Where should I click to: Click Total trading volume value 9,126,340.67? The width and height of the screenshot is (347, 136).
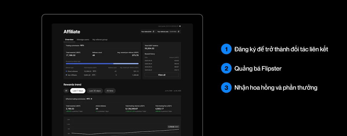(132, 109)
